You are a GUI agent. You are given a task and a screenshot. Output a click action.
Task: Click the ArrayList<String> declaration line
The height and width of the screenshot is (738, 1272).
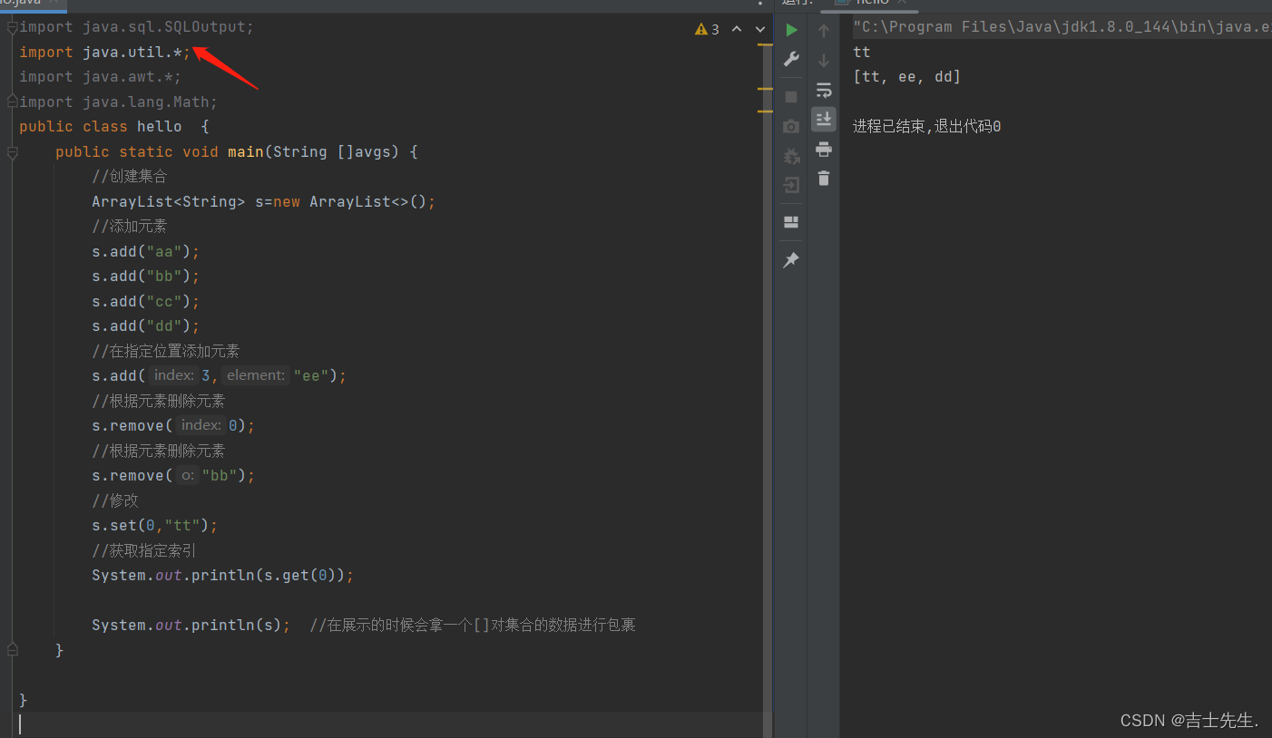tap(264, 201)
